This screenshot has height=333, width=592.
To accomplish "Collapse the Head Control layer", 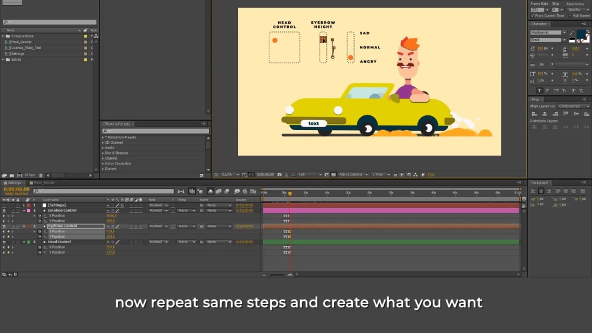I will coord(24,242).
